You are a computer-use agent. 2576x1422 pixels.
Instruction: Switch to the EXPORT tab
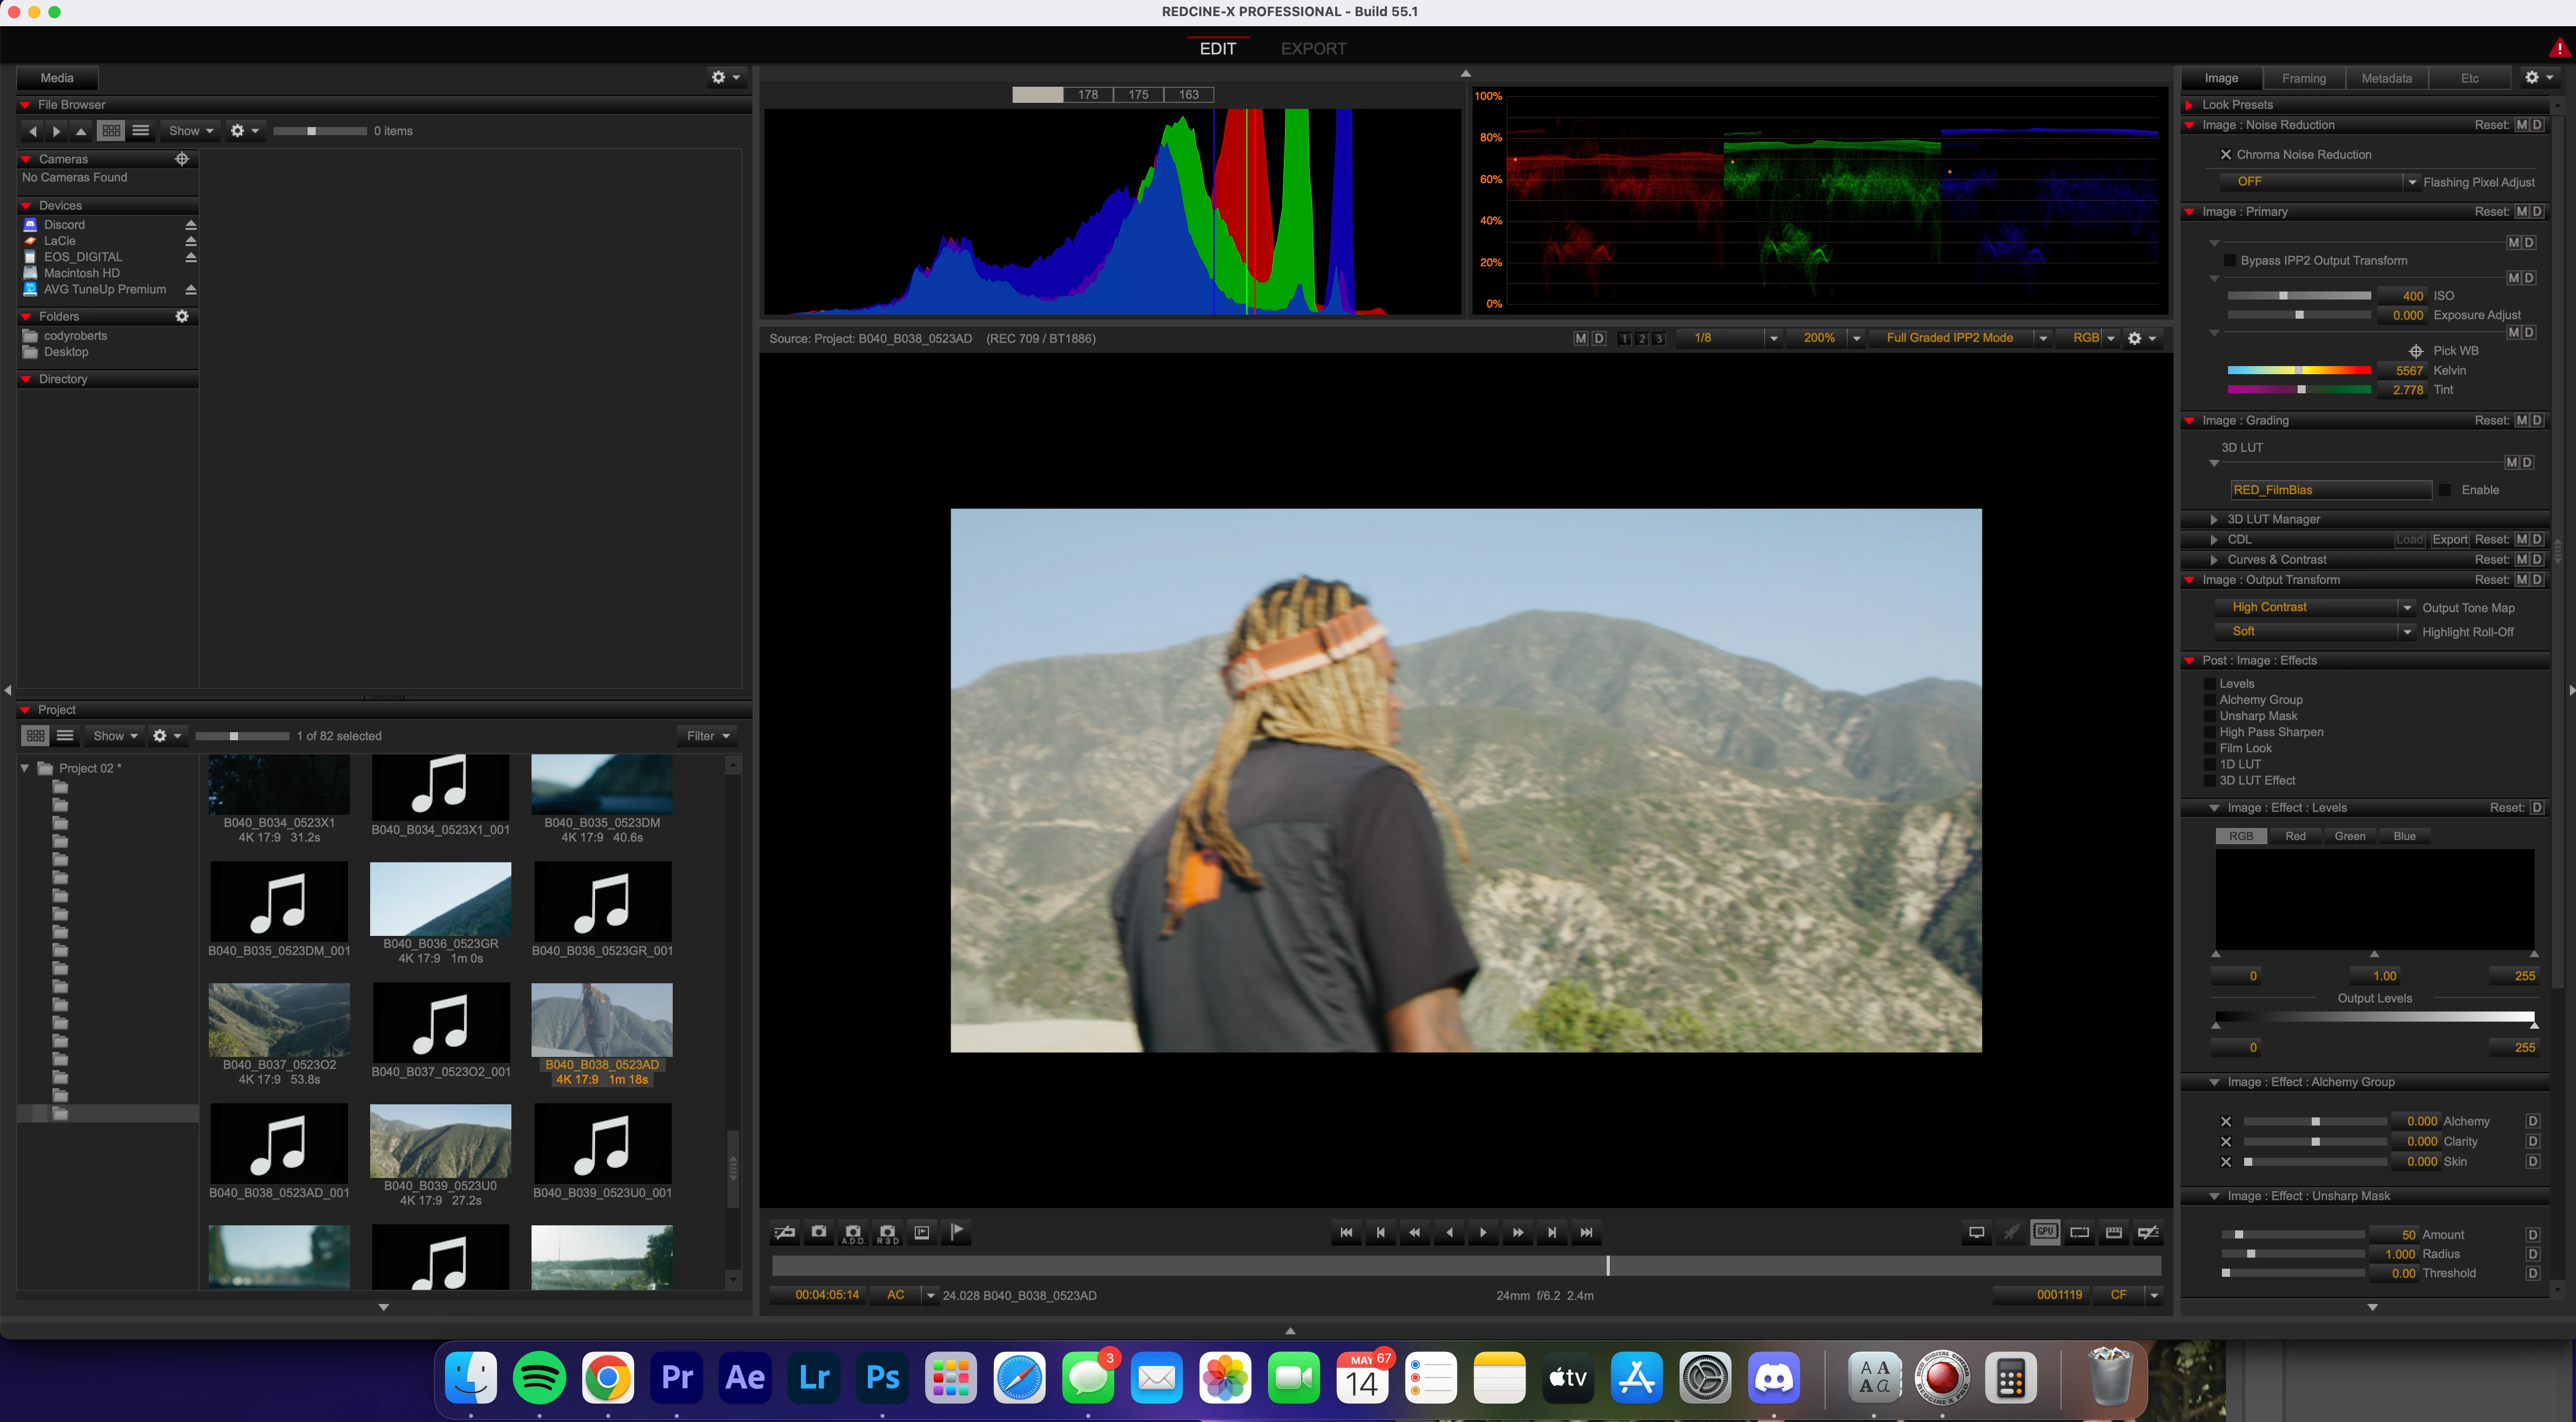1313,49
